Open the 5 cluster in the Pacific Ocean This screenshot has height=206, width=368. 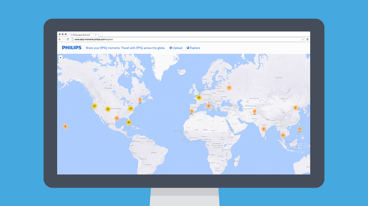65,126
